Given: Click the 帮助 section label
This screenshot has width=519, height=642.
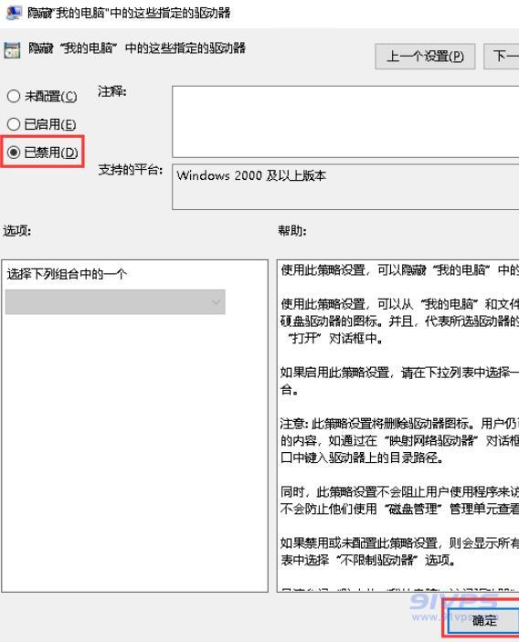Looking at the screenshot, I should coord(292,231).
